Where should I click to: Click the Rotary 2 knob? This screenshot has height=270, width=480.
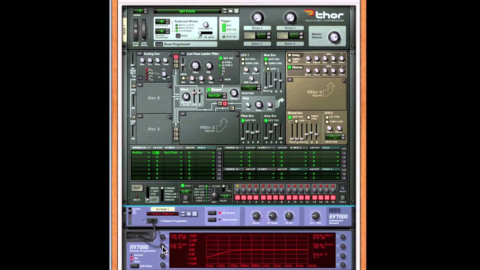tap(290, 17)
